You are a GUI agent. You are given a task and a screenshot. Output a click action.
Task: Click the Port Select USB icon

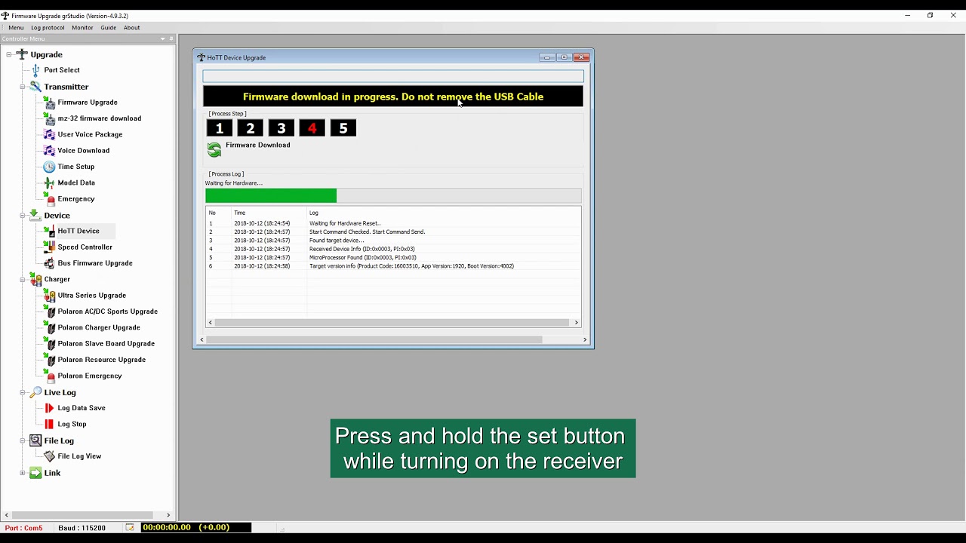pyautogui.click(x=35, y=70)
